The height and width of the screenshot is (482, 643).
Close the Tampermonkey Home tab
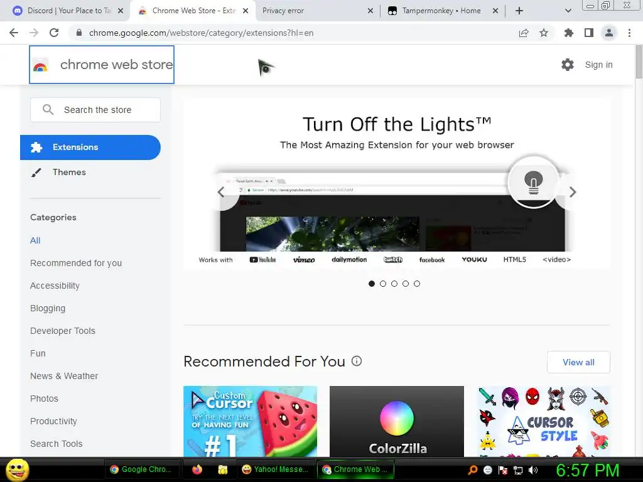pyautogui.click(x=495, y=11)
